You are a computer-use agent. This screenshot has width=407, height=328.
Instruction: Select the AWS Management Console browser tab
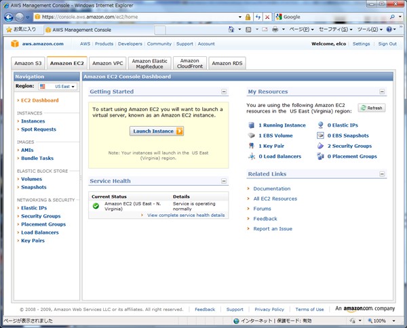[99, 30]
